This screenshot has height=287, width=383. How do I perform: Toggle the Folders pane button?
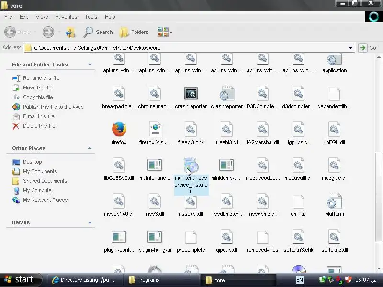[x=134, y=32]
